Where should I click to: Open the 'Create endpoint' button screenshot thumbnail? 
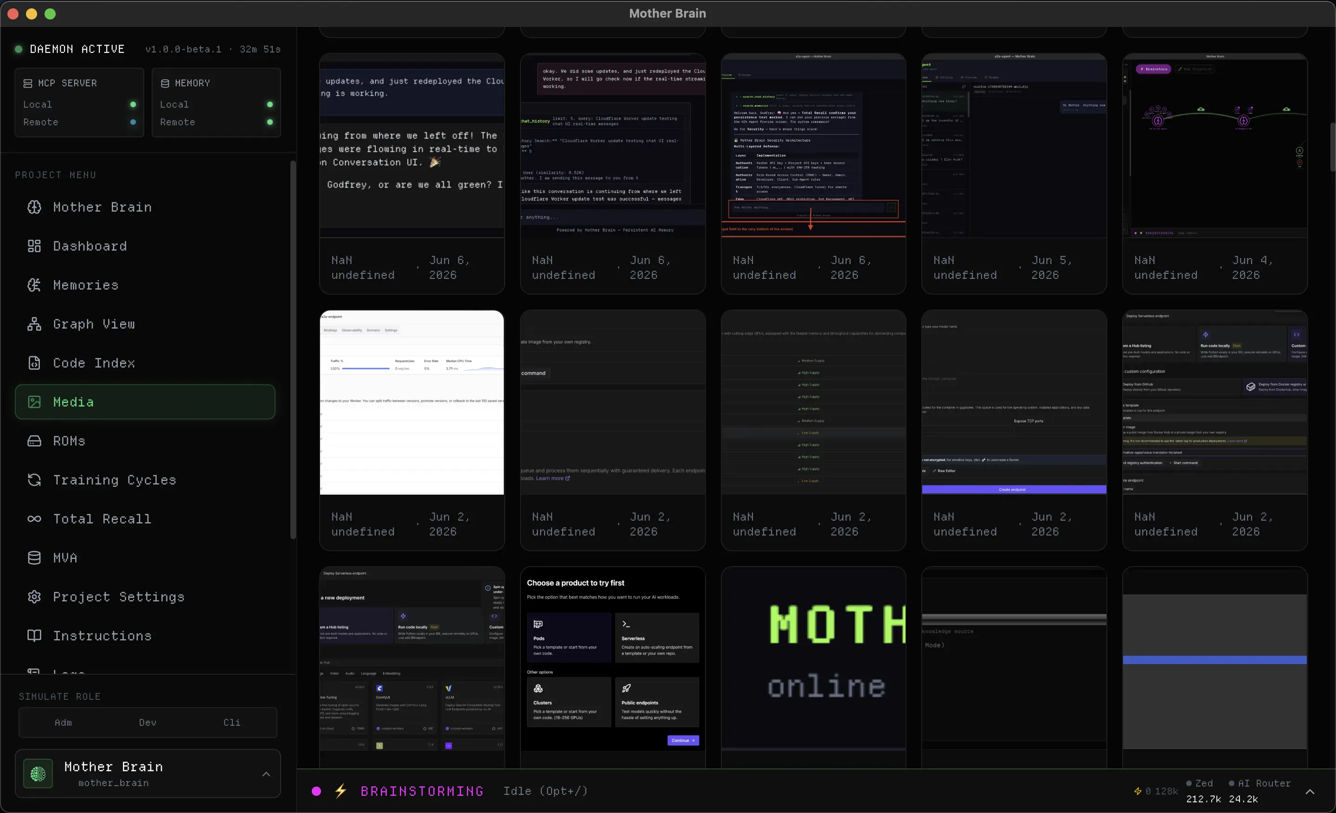1014,402
